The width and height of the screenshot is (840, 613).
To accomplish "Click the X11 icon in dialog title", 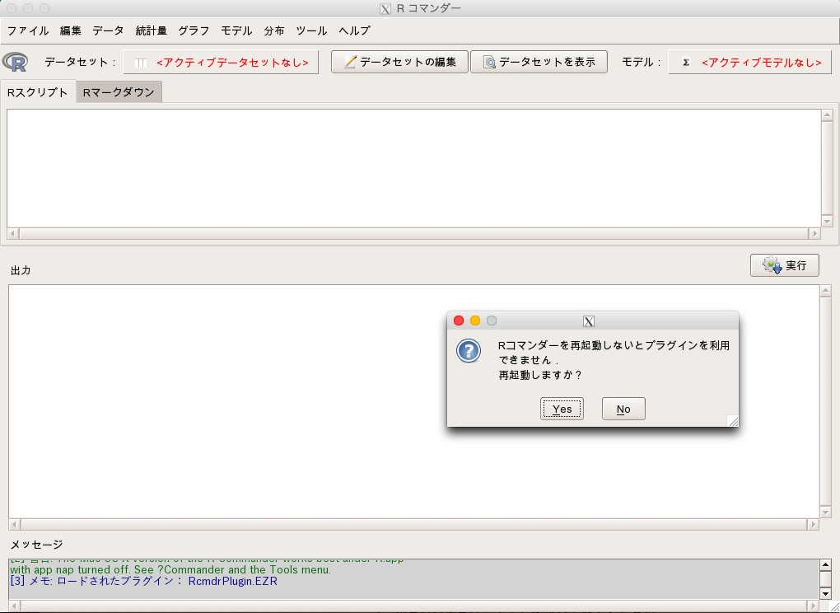I will (x=588, y=321).
